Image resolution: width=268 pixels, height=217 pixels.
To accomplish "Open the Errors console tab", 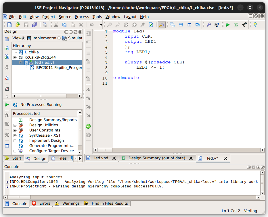I will (41, 203).
